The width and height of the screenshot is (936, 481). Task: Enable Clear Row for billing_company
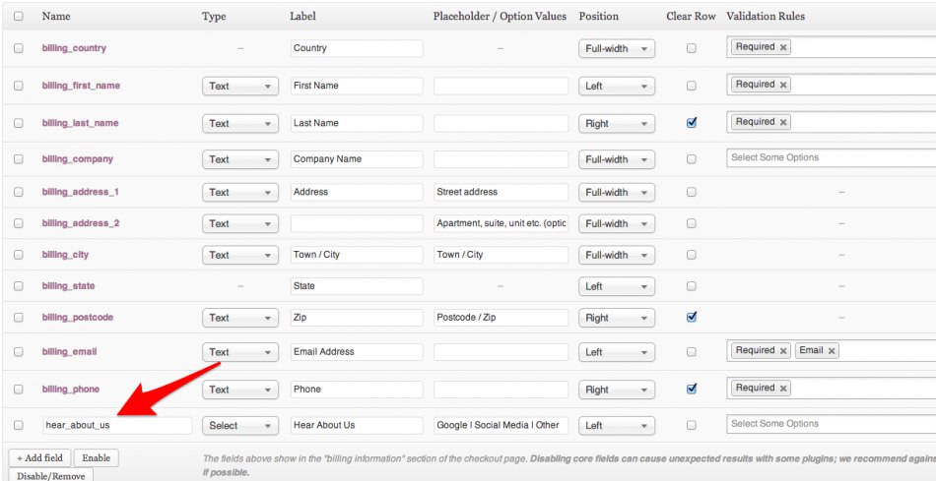[692, 159]
